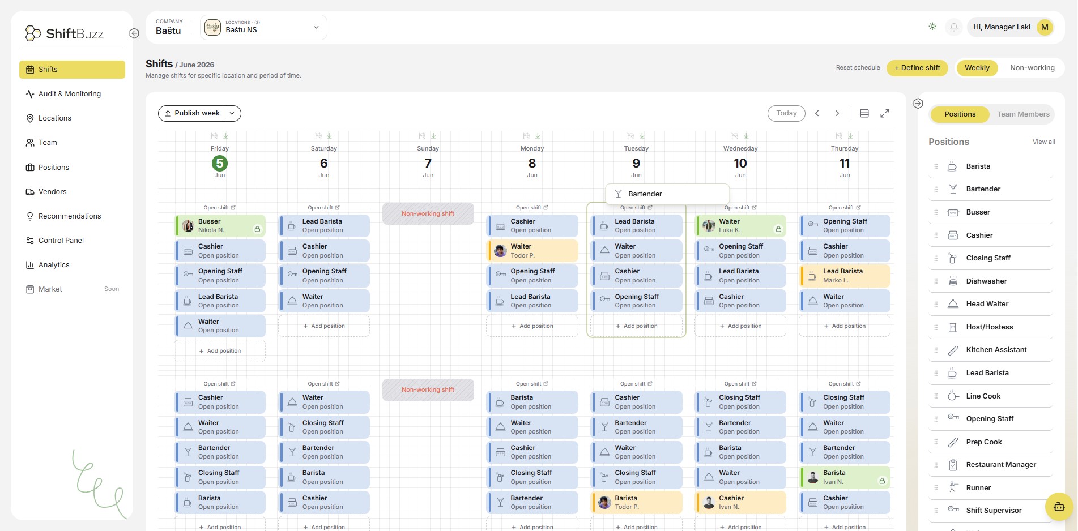The height and width of the screenshot is (531, 1078).
Task: Select Barista Todor P. card on Tuesday
Action: 637,503
